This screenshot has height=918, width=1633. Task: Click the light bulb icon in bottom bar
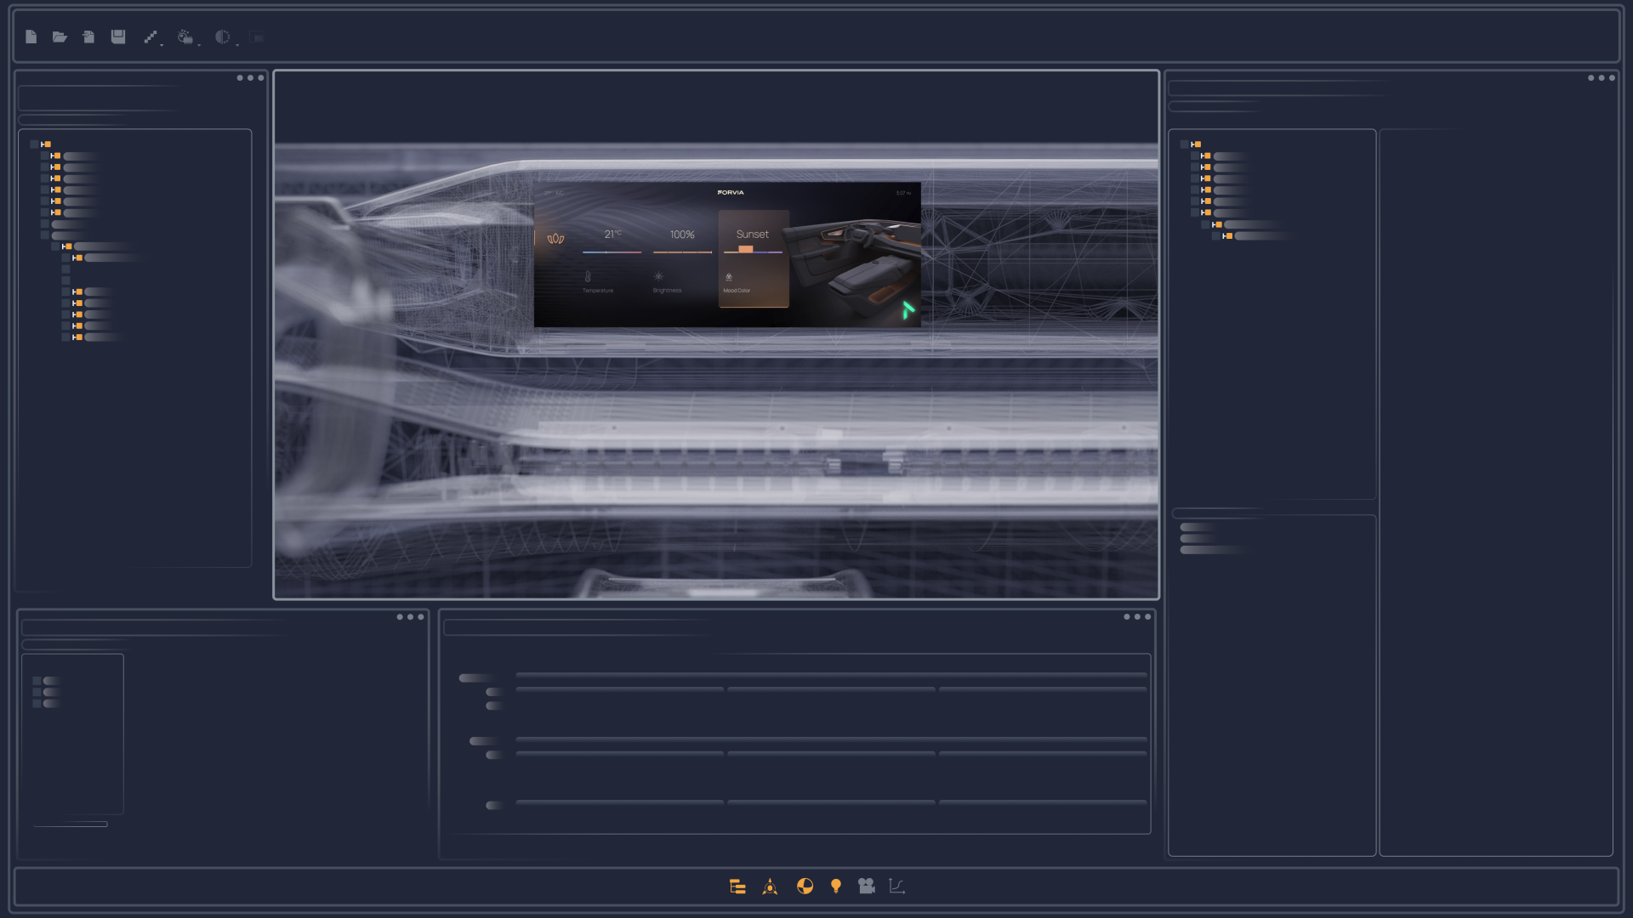click(836, 887)
